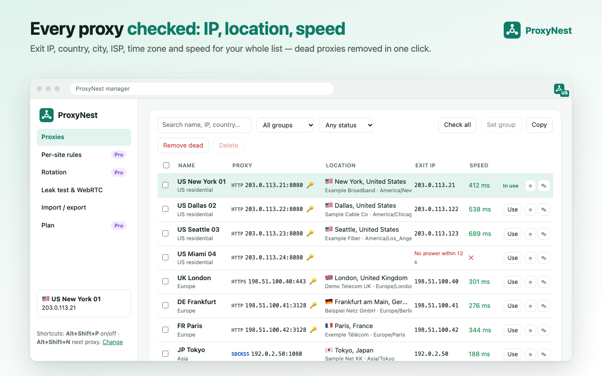
Task: Open Per-site rules in the sidebar
Action: click(84, 155)
